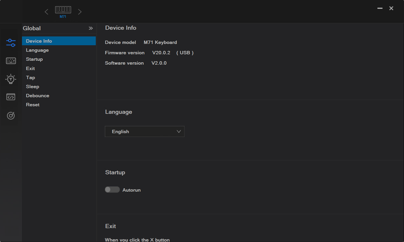Viewport: 404px width, 242px height.
Task: Toggle the Autorun switch
Action: tap(112, 190)
